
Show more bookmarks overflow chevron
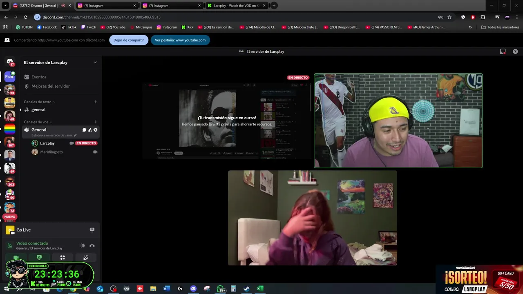coord(470,27)
